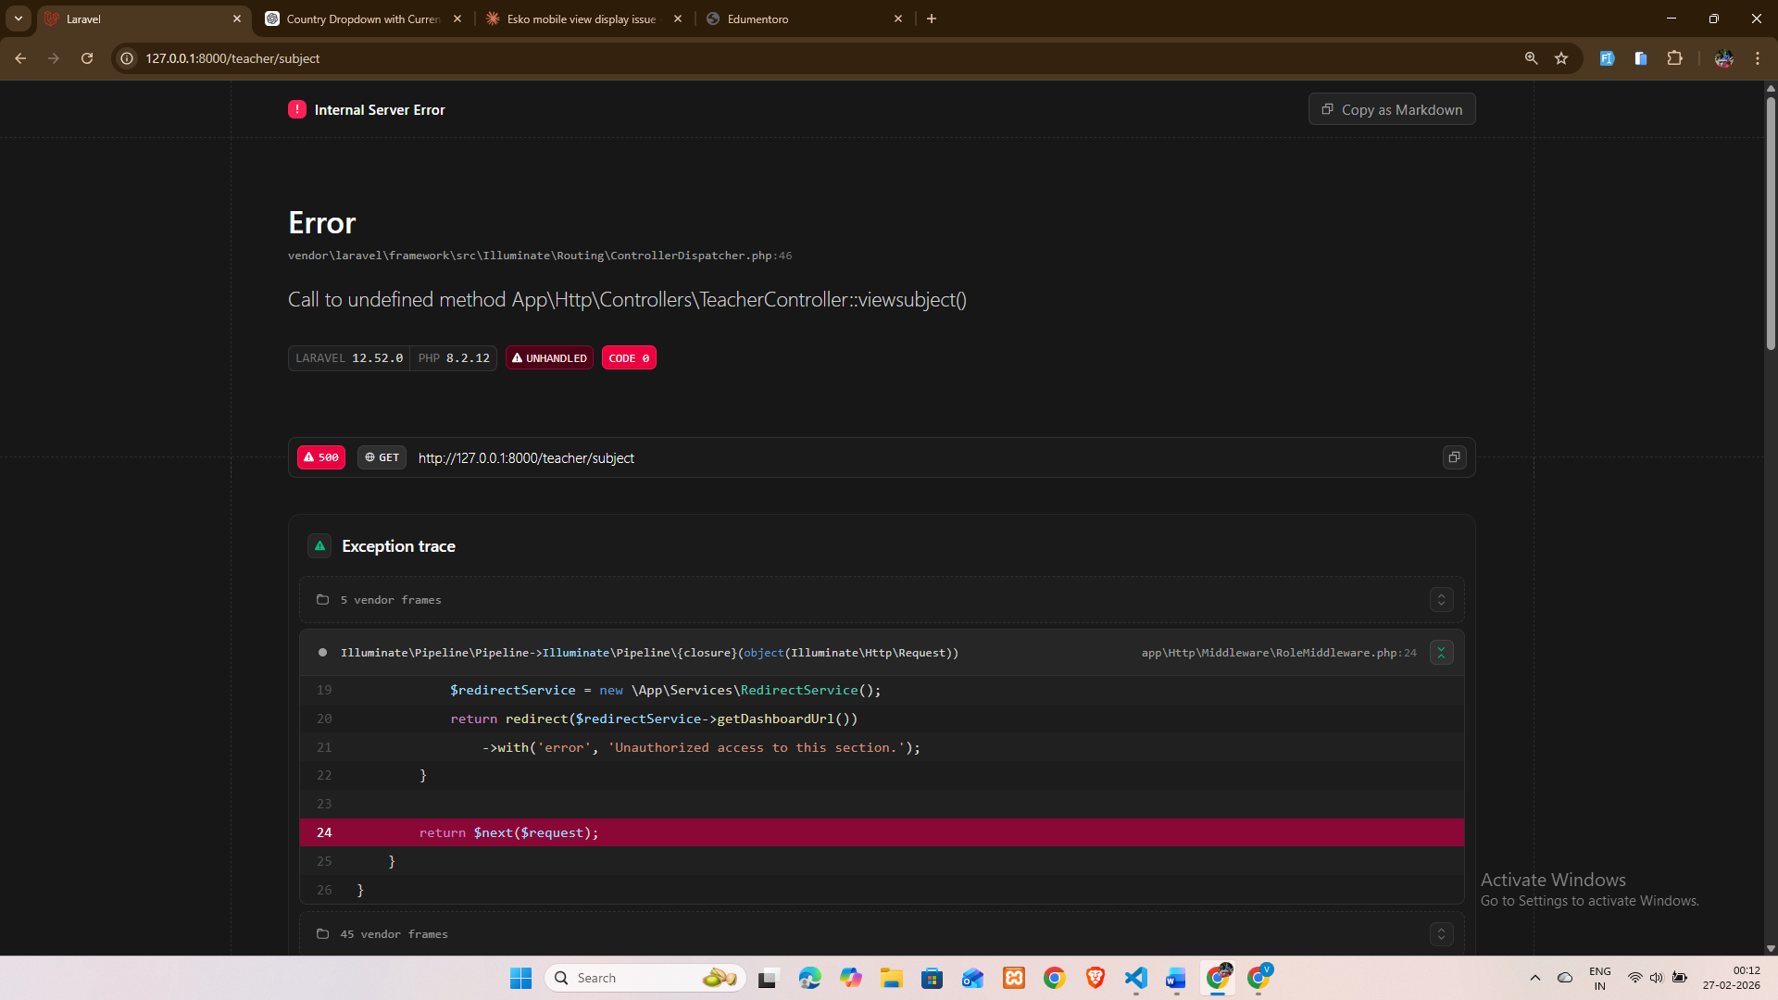Viewport: 1778px width, 1000px height.
Task: Click the red 500 status badge
Action: pos(321,457)
